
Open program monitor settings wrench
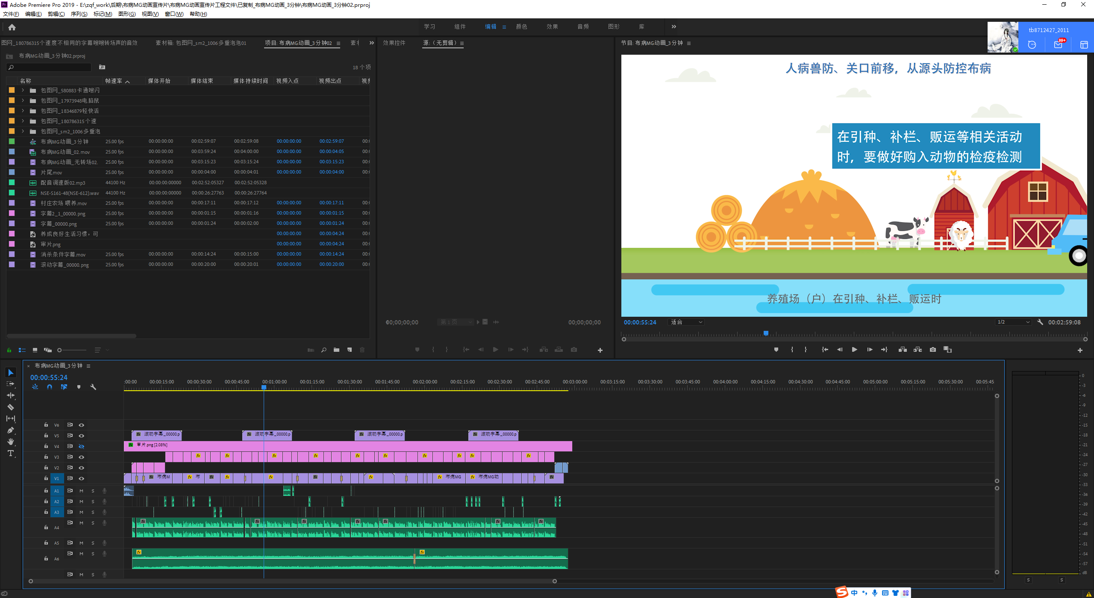[x=1040, y=322]
